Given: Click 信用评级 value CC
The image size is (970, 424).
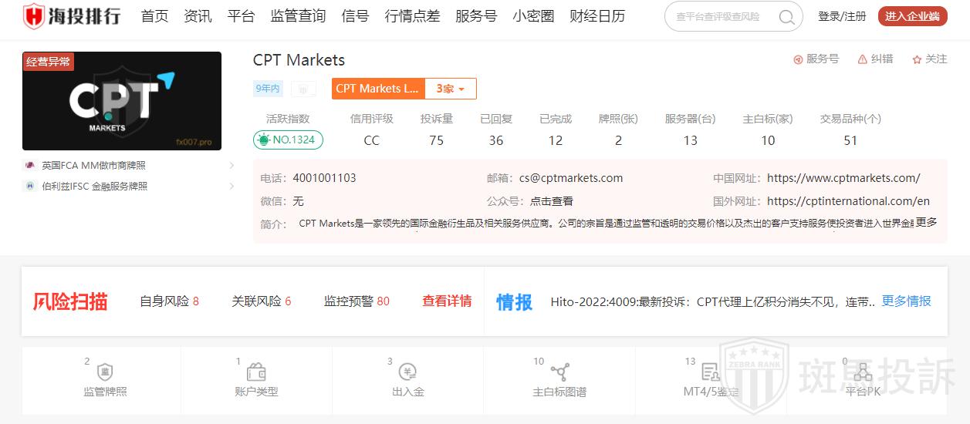Looking at the screenshot, I should click(x=372, y=140).
